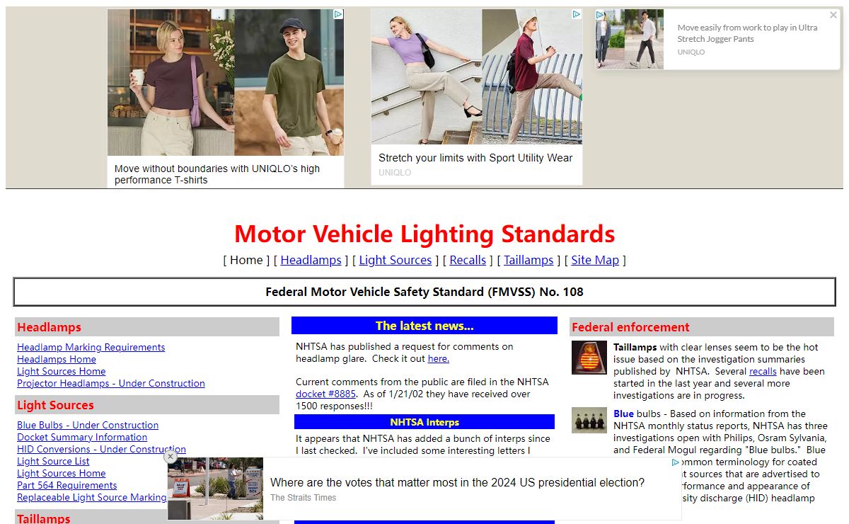The image size is (849, 524).
Task: Open Headlamp Marking Requirements link
Action: point(91,347)
